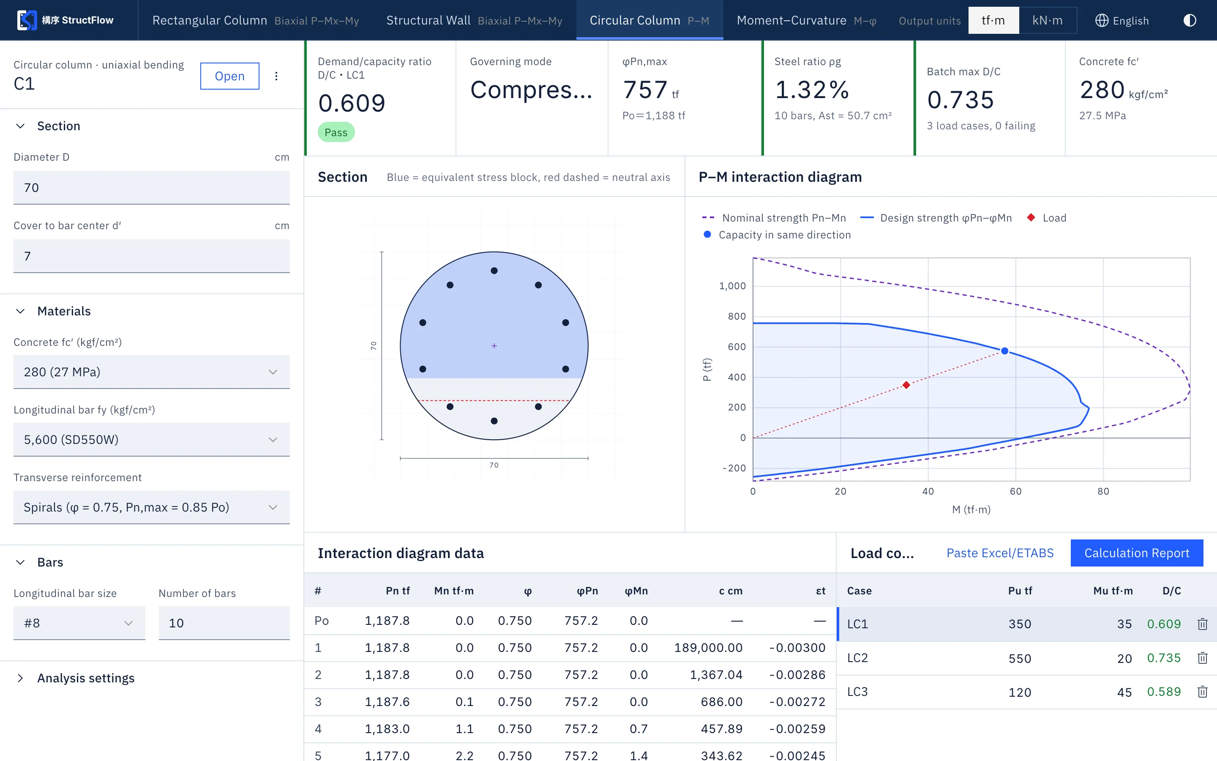1217x761 pixels.
Task: Click the Open button
Action: (230, 76)
